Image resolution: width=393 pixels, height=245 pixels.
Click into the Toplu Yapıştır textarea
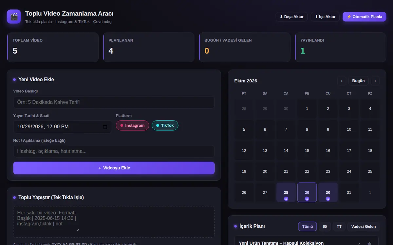[x=114, y=221]
